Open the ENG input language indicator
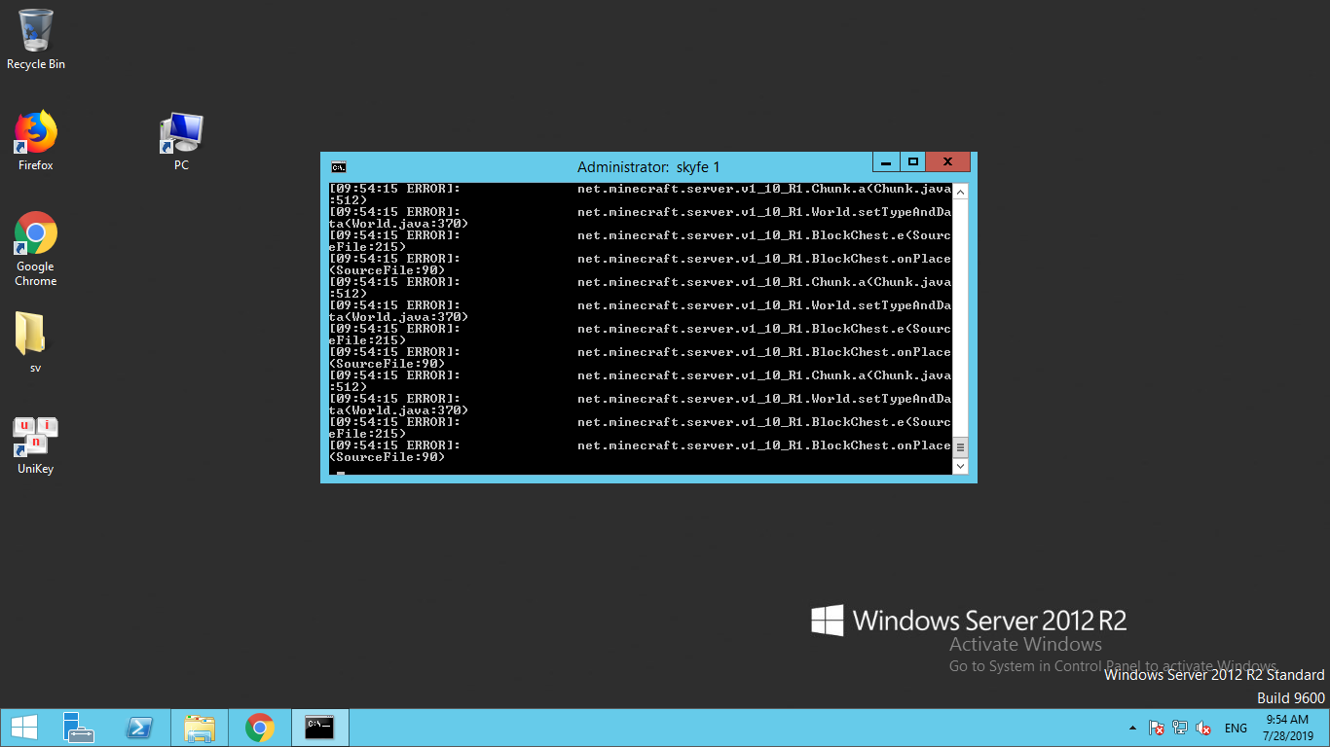The width and height of the screenshot is (1330, 747). 1236,728
